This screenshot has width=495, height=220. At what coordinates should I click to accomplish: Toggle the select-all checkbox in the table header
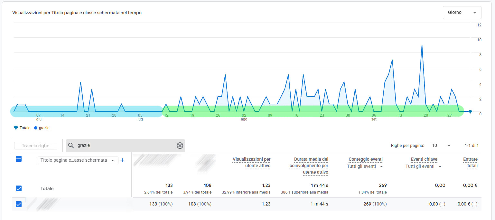click(19, 159)
